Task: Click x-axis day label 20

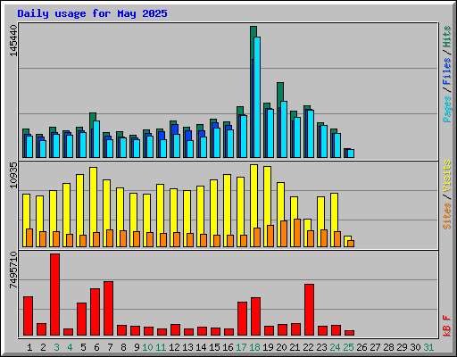Action: pyautogui.click(x=281, y=347)
